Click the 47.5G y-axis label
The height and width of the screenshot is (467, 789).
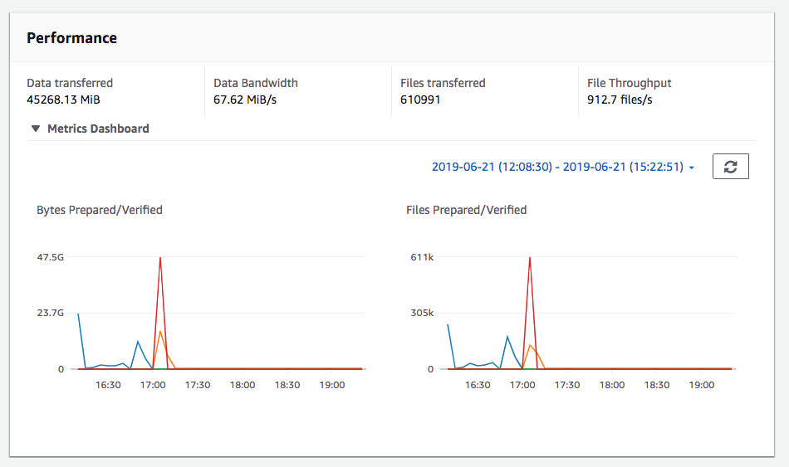point(50,257)
